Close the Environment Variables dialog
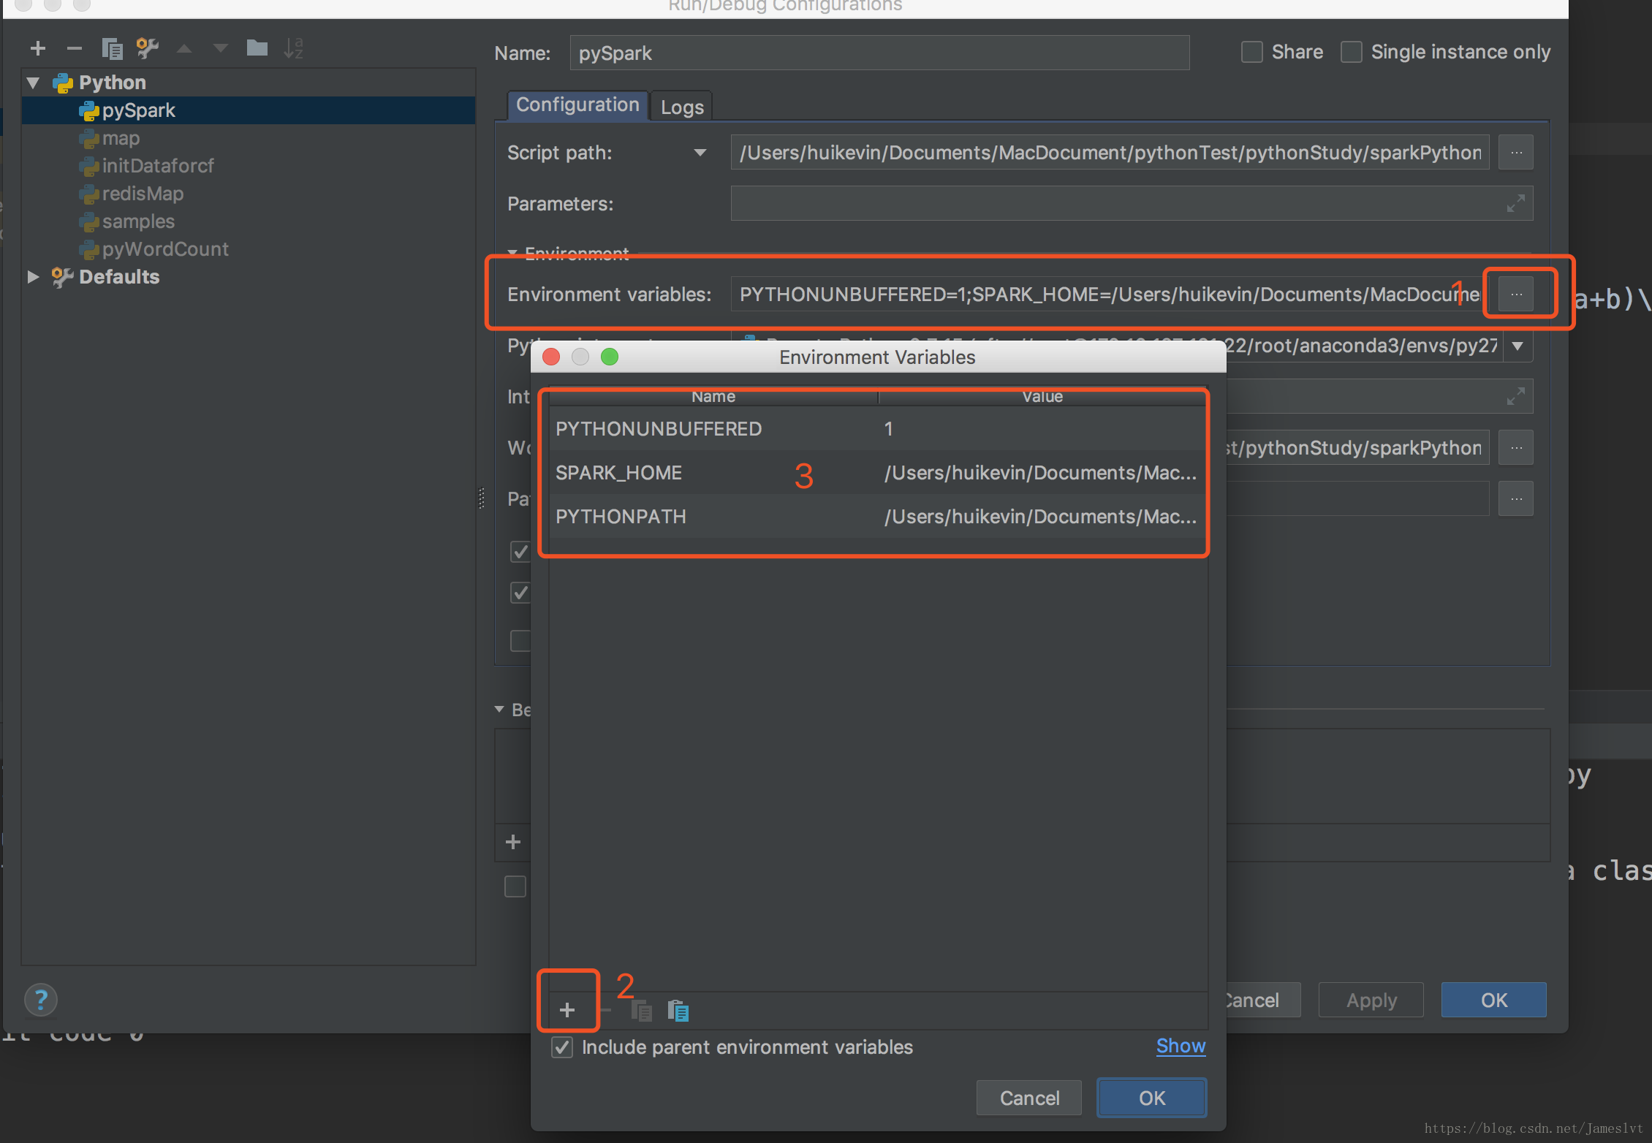Image resolution: width=1652 pixels, height=1143 pixels. 552,357
